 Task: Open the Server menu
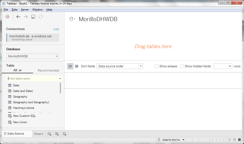click(25, 10)
